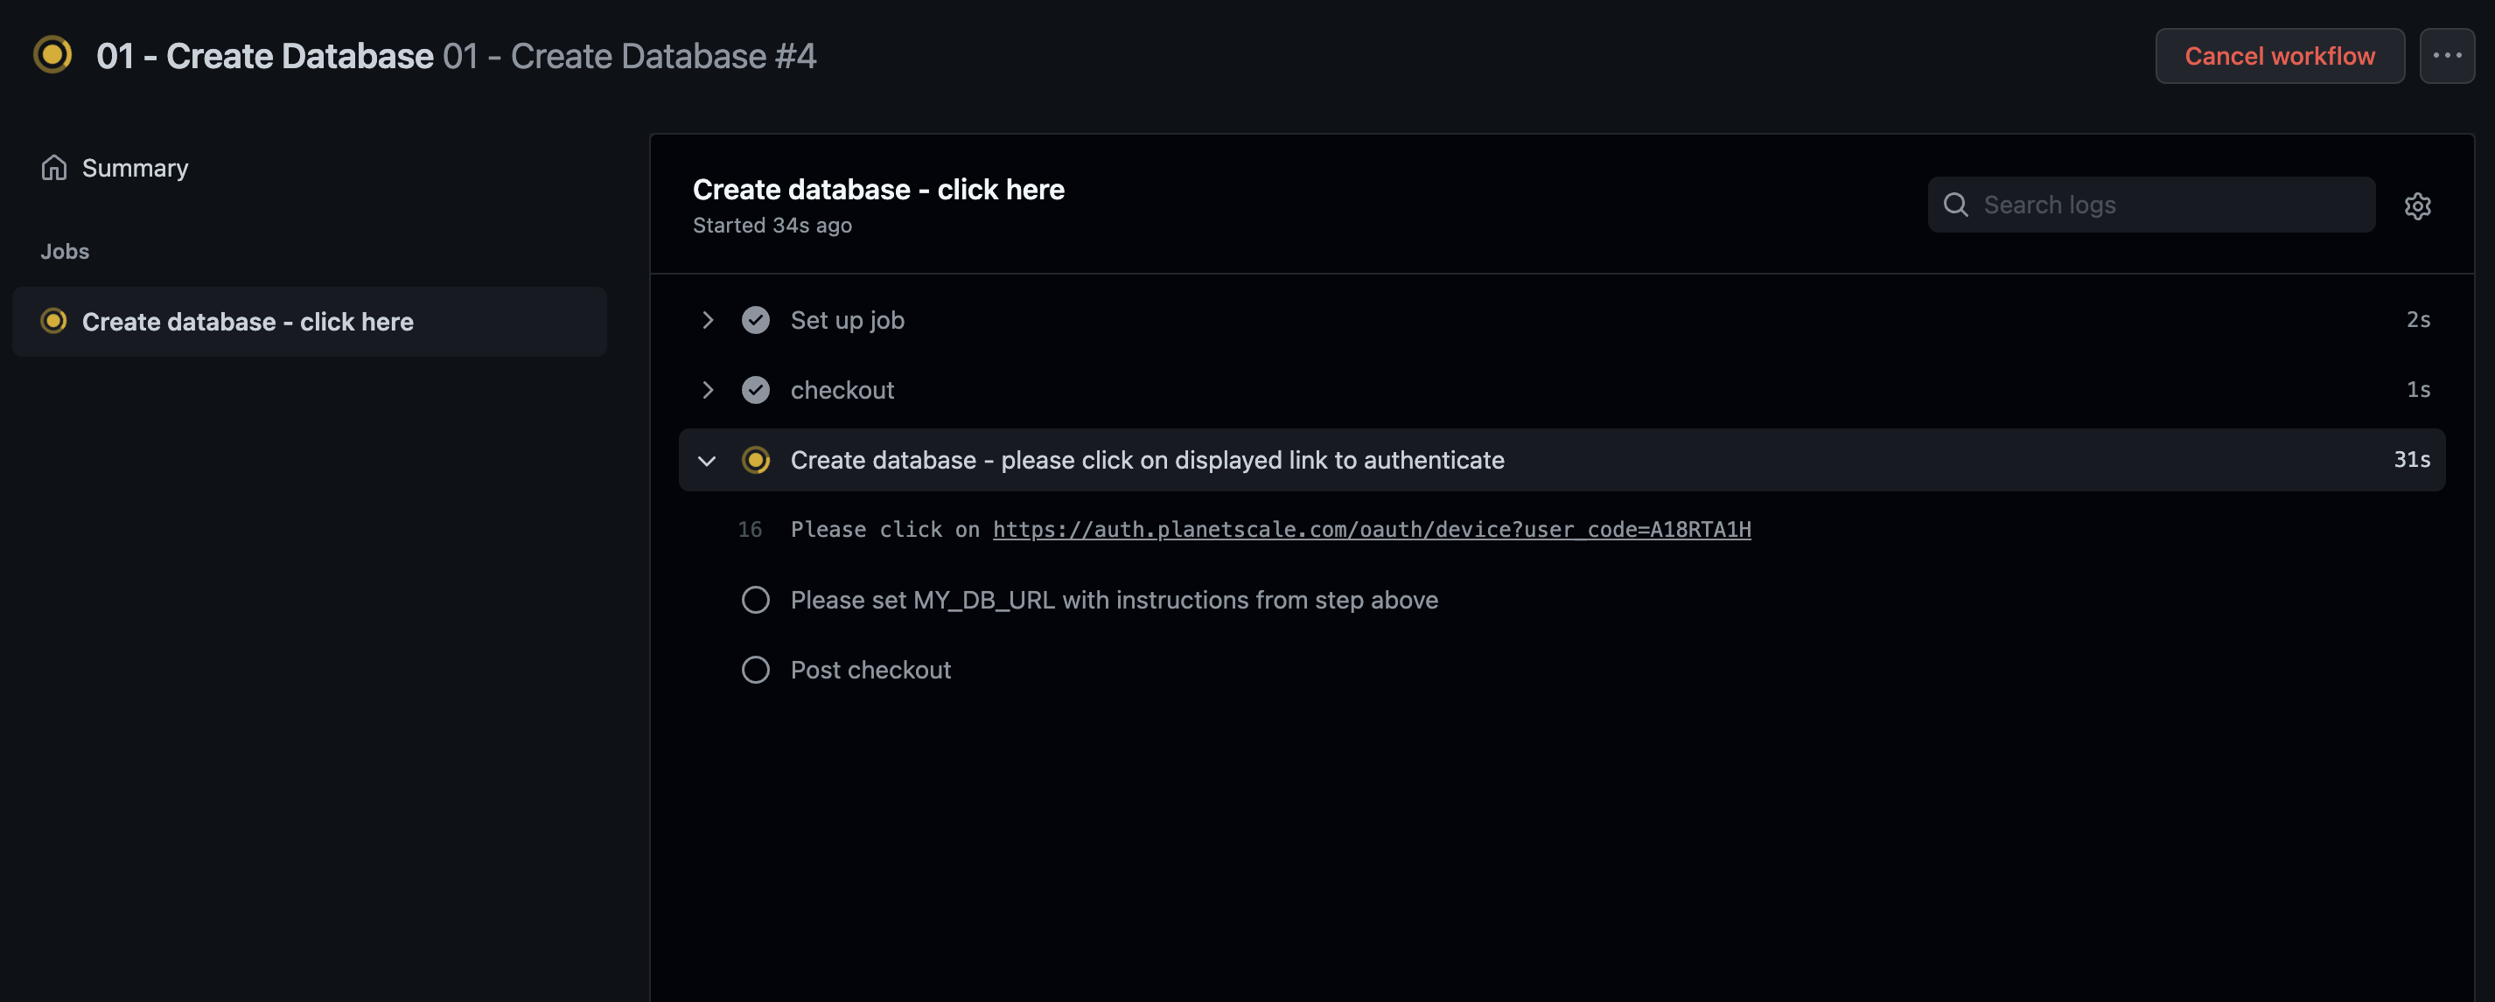Open the workflow options ellipsis menu
2495x1002 pixels.
(2448, 55)
